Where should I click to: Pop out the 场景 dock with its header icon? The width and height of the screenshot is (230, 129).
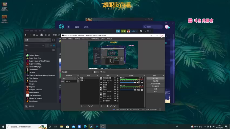tap(97, 75)
